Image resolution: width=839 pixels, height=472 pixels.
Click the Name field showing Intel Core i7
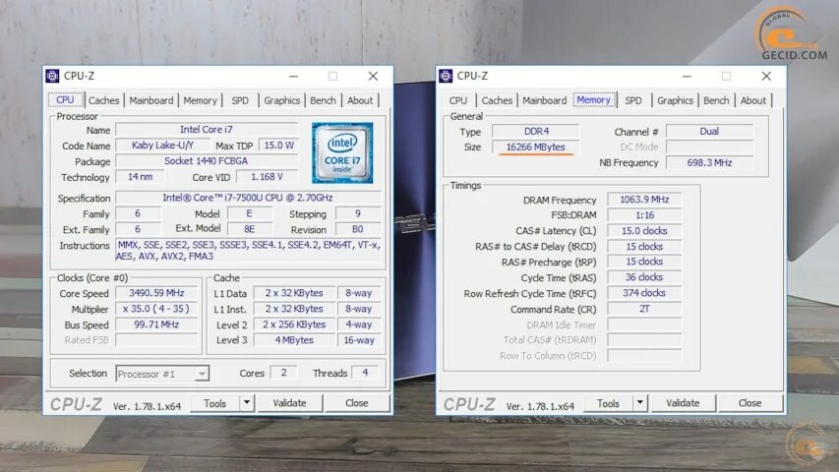(x=207, y=130)
